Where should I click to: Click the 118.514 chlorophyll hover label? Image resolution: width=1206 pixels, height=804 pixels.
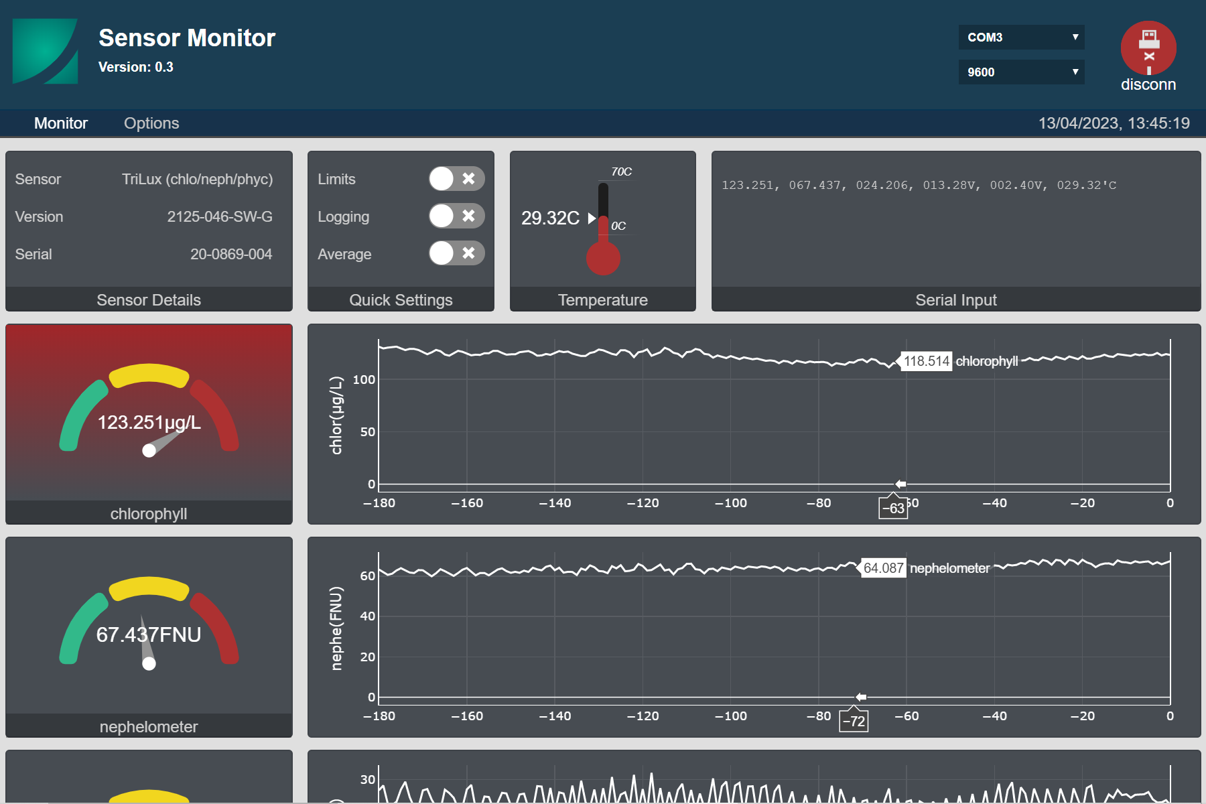coord(926,361)
